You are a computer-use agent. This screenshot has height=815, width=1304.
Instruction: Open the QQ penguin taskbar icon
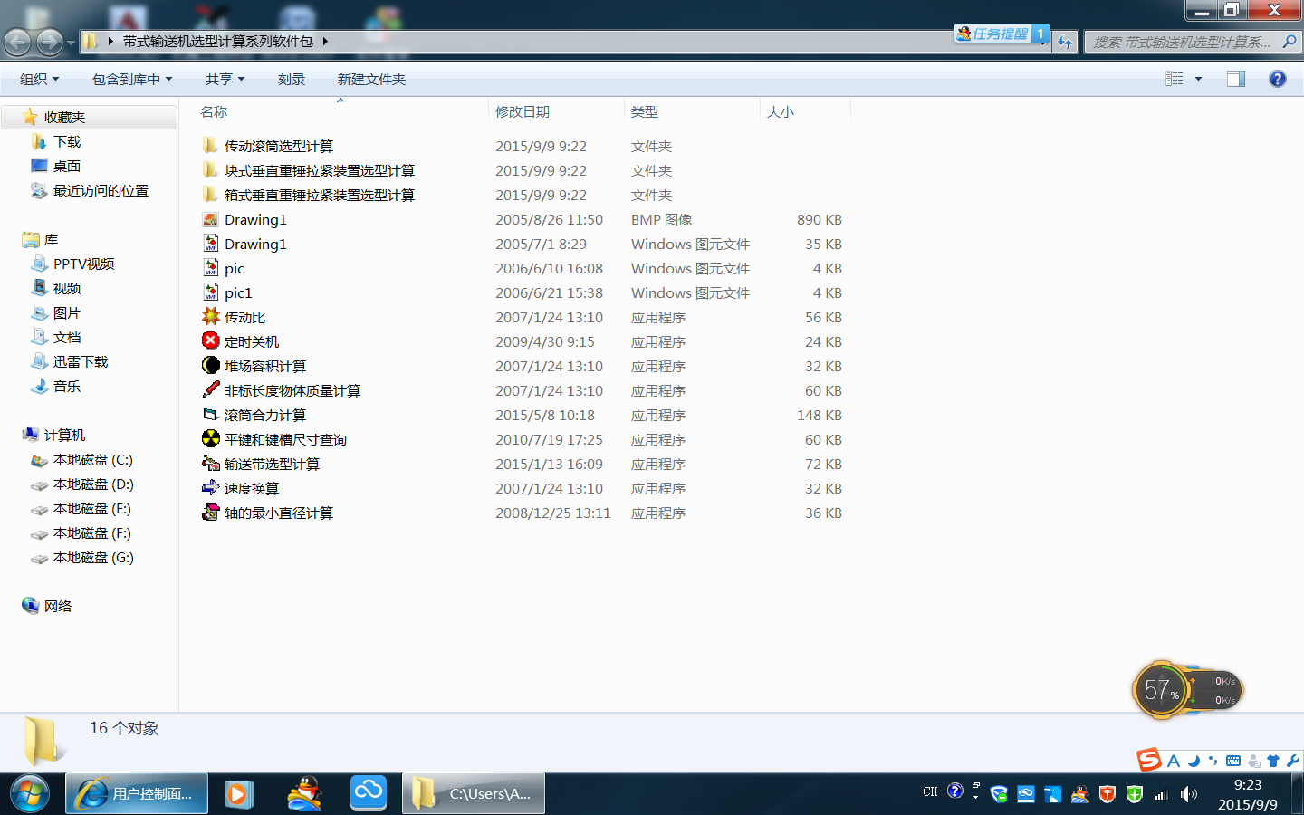304,794
